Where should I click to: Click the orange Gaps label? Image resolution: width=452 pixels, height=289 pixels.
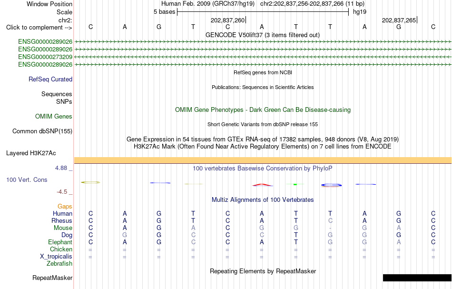tap(65, 207)
